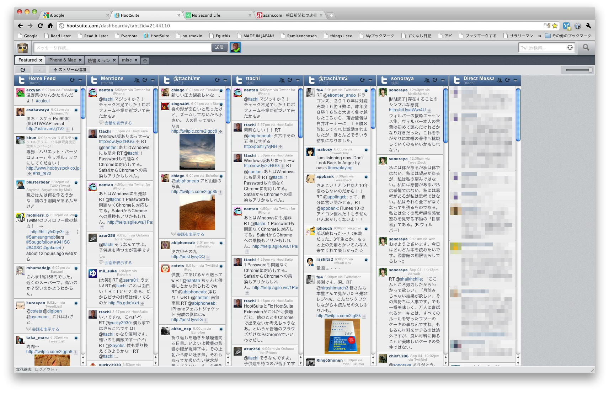Toggle the selected Twitter profile avatar
This screenshot has width=609, height=394.
click(235, 47)
